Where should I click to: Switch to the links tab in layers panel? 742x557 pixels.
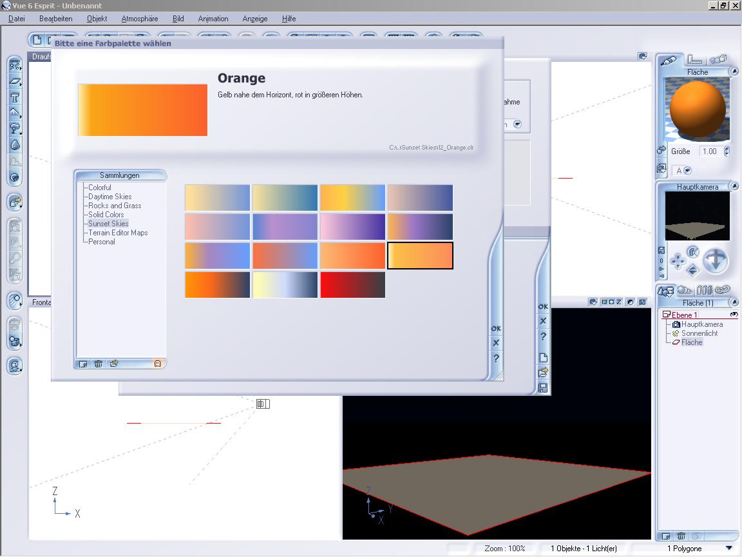[723, 290]
